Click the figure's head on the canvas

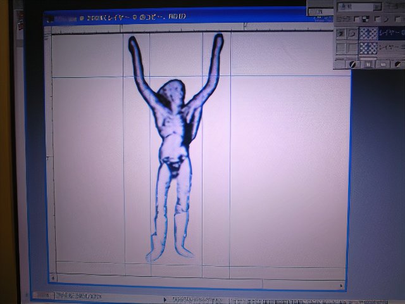(171, 92)
